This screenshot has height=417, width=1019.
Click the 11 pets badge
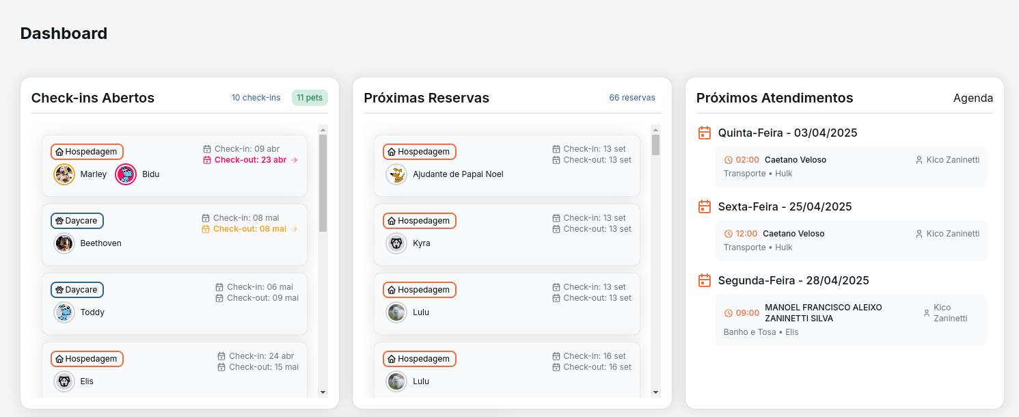tap(310, 98)
